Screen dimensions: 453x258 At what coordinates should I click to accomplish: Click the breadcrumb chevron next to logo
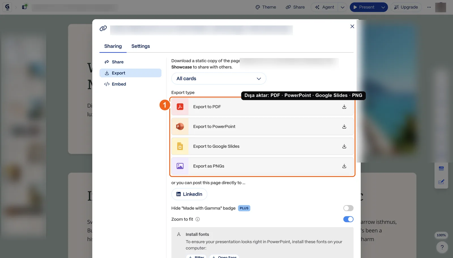click(x=16, y=7)
